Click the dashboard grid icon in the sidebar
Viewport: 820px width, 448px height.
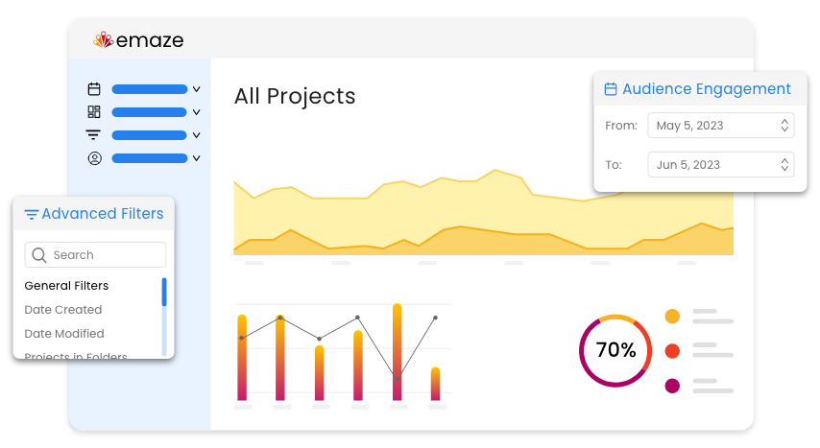94,112
